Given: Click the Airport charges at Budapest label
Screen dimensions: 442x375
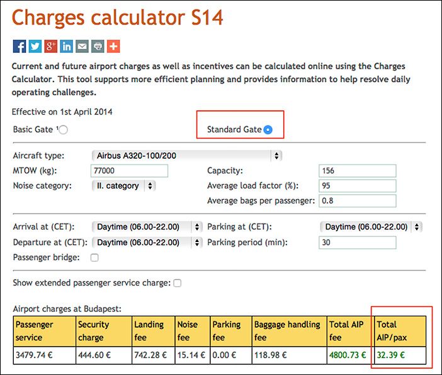Looking at the screenshot, I should pyautogui.click(x=67, y=309).
